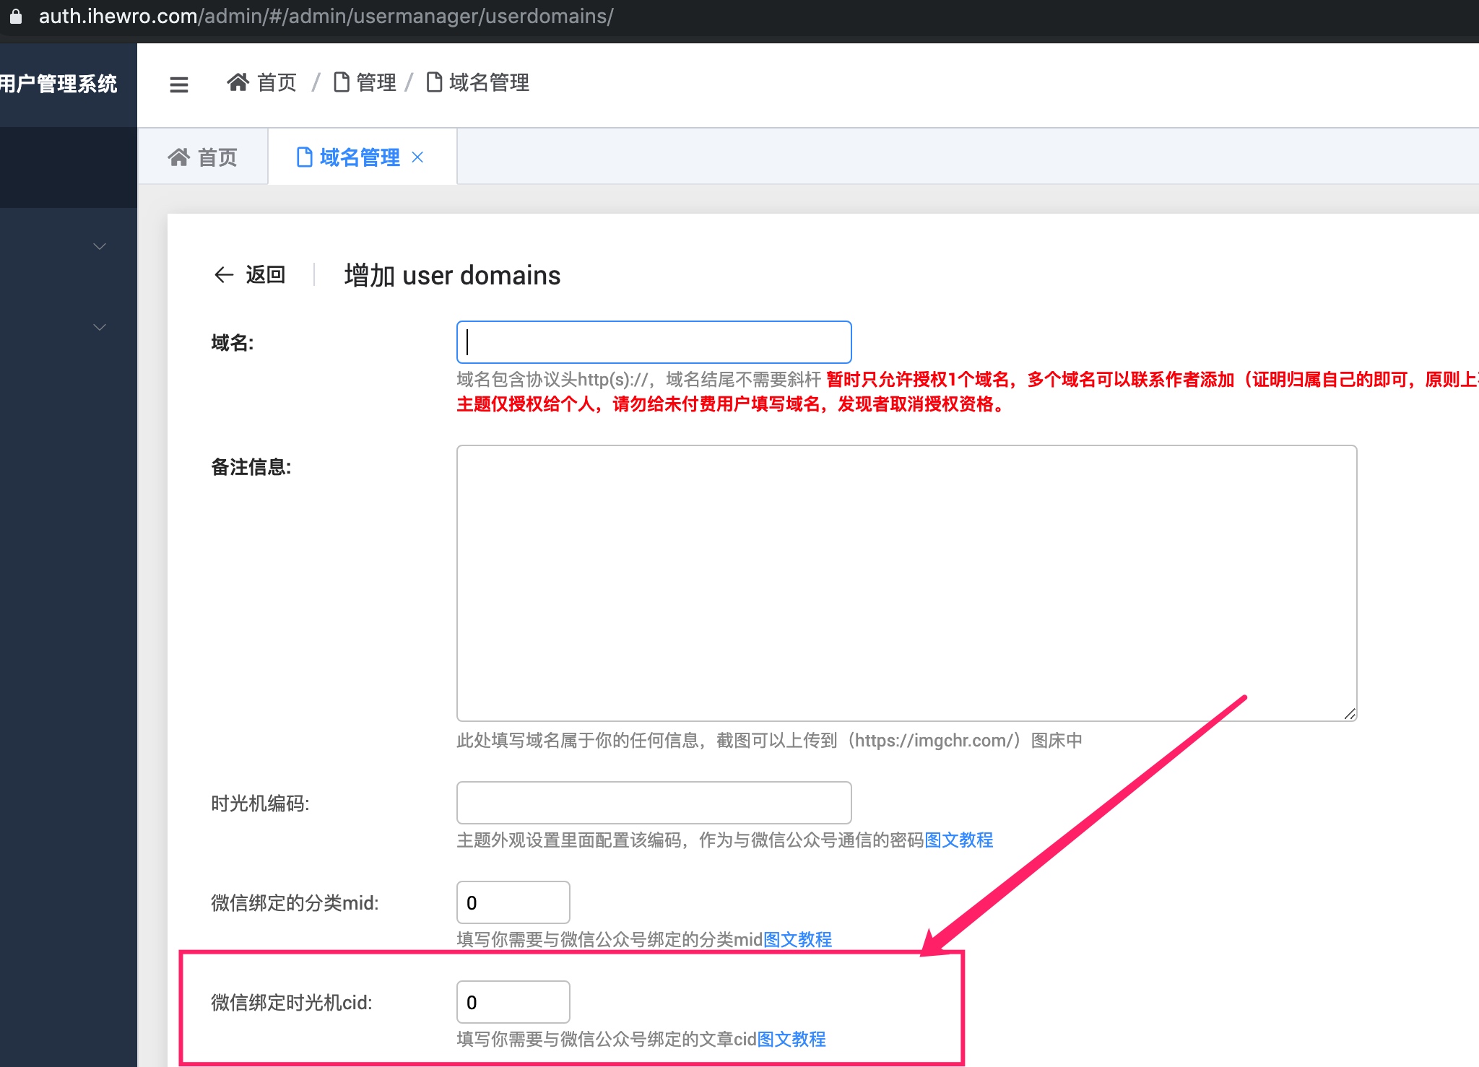Viewport: 1479px width, 1067px height.
Task: Click the 时光机编码 input field
Action: [x=654, y=802]
